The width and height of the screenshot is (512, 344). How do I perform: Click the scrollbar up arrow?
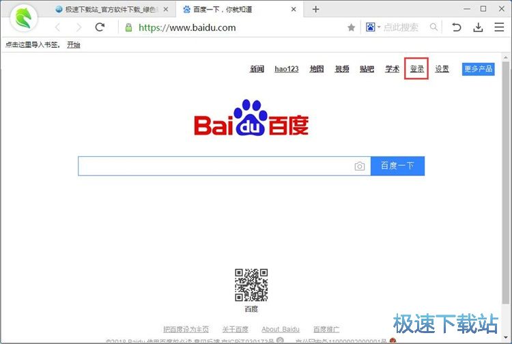click(506, 58)
